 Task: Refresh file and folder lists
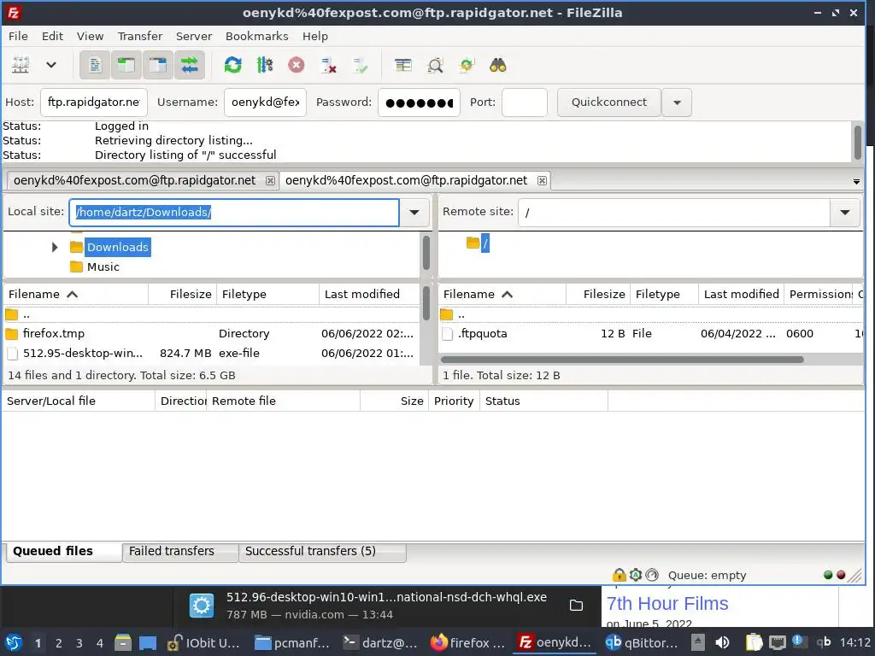pyautogui.click(x=232, y=65)
